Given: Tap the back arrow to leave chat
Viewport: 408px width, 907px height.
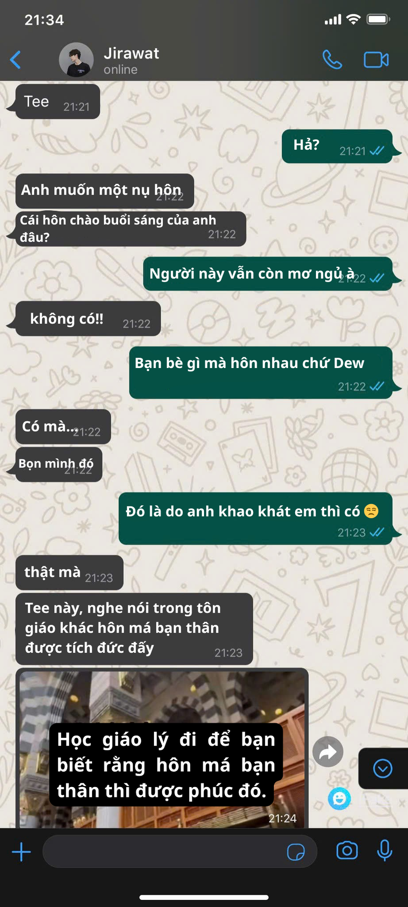Looking at the screenshot, I should [x=16, y=60].
